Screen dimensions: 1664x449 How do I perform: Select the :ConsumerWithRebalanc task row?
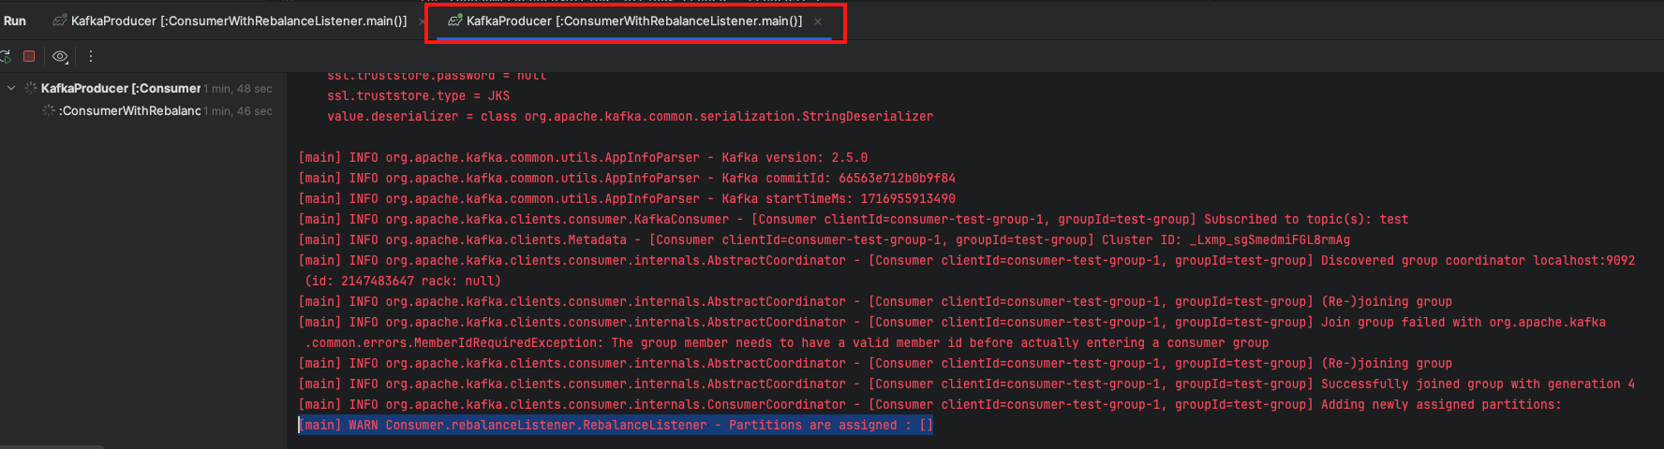142,110
